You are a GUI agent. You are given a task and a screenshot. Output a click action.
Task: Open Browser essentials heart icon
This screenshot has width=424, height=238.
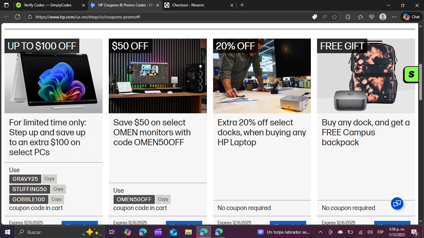(x=372, y=17)
